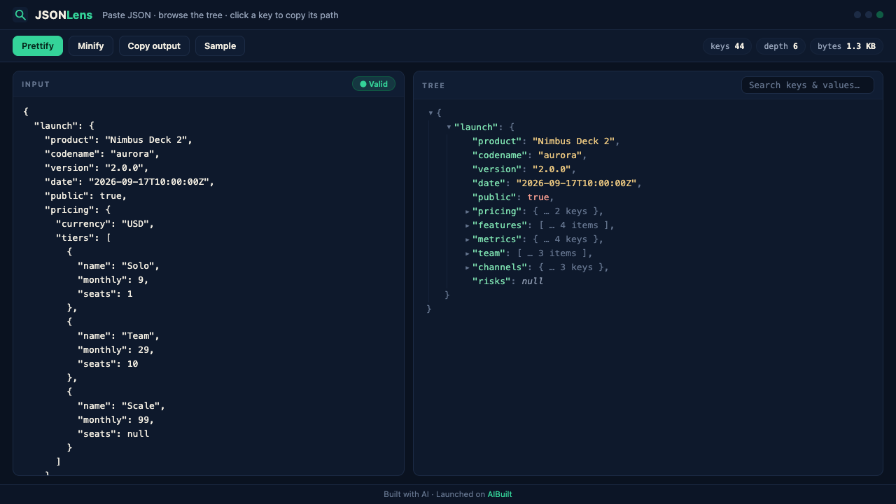Click the JSONLens title text
The width and height of the screenshot is (896, 504).
(64, 15)
